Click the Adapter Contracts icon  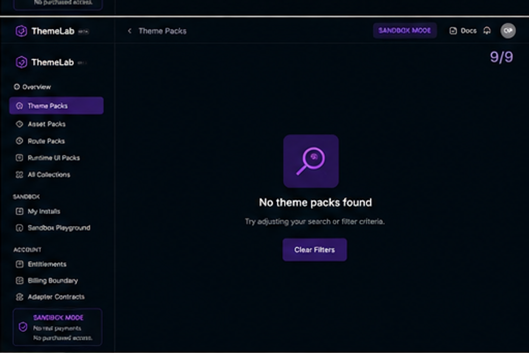click(20, 297)
